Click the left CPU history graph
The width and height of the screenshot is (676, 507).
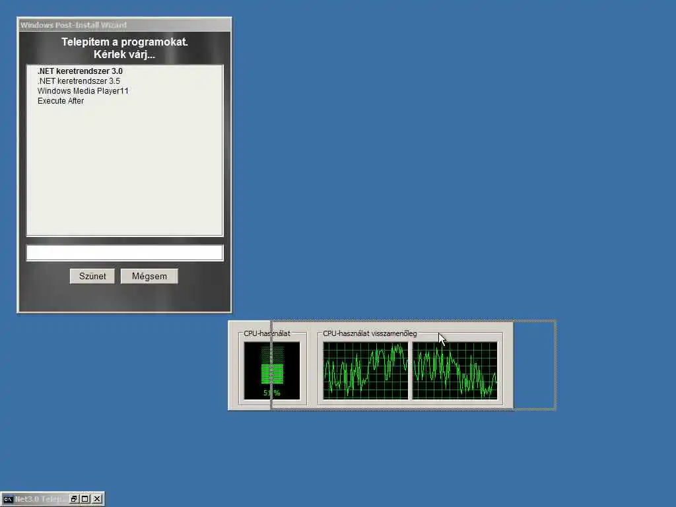tap(365, 371)
